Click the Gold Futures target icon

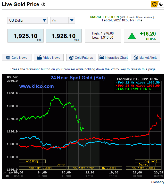[x=71, y=58]
